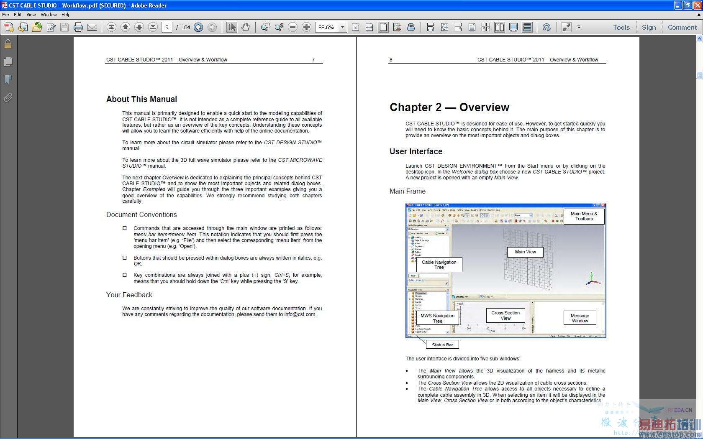Jump to the last page
This screenshot has width=703, height=439.
[x=153, y=27]
